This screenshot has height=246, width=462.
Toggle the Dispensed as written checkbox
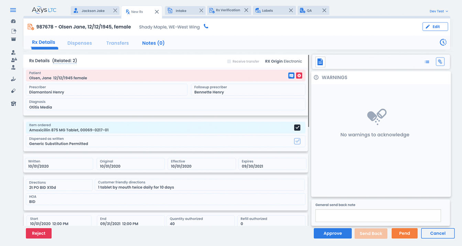tap(297, 141)
